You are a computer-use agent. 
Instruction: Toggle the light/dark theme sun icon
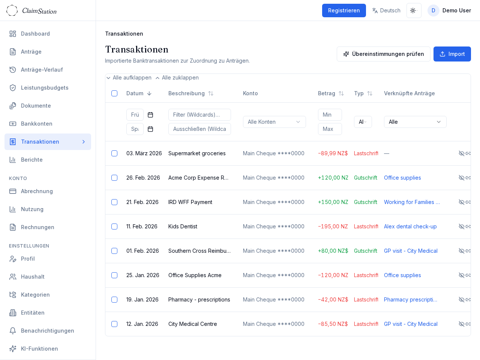coord(414,10)
